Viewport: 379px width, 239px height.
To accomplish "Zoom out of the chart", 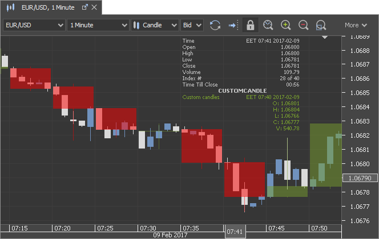I will click(304, 25).
